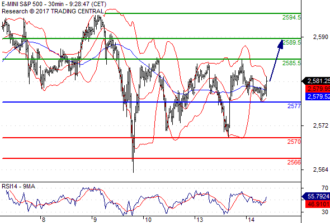
Task: Click the red price tag 2,579.95
Action: (x=318, y=89)
